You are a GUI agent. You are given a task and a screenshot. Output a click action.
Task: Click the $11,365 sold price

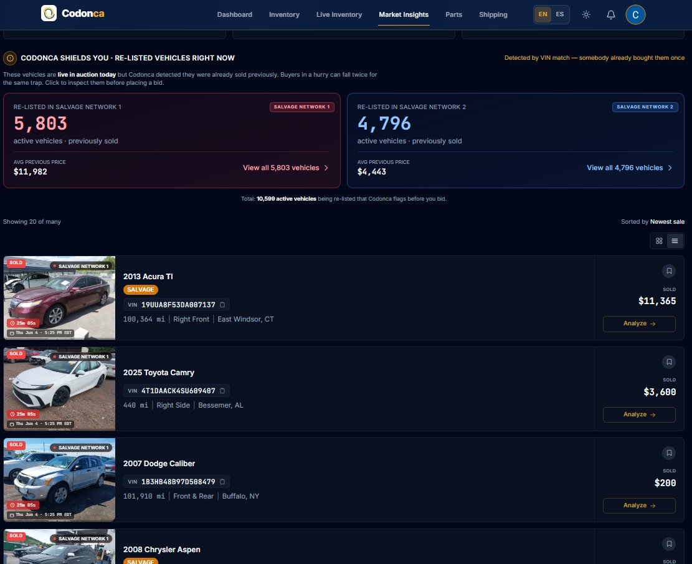click(x=656, y=301)
